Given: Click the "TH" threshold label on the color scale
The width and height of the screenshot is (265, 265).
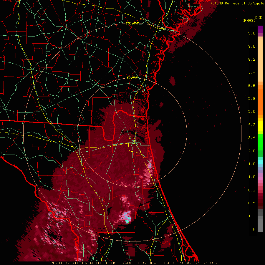Looking at the screenshot, I should 253,229.
